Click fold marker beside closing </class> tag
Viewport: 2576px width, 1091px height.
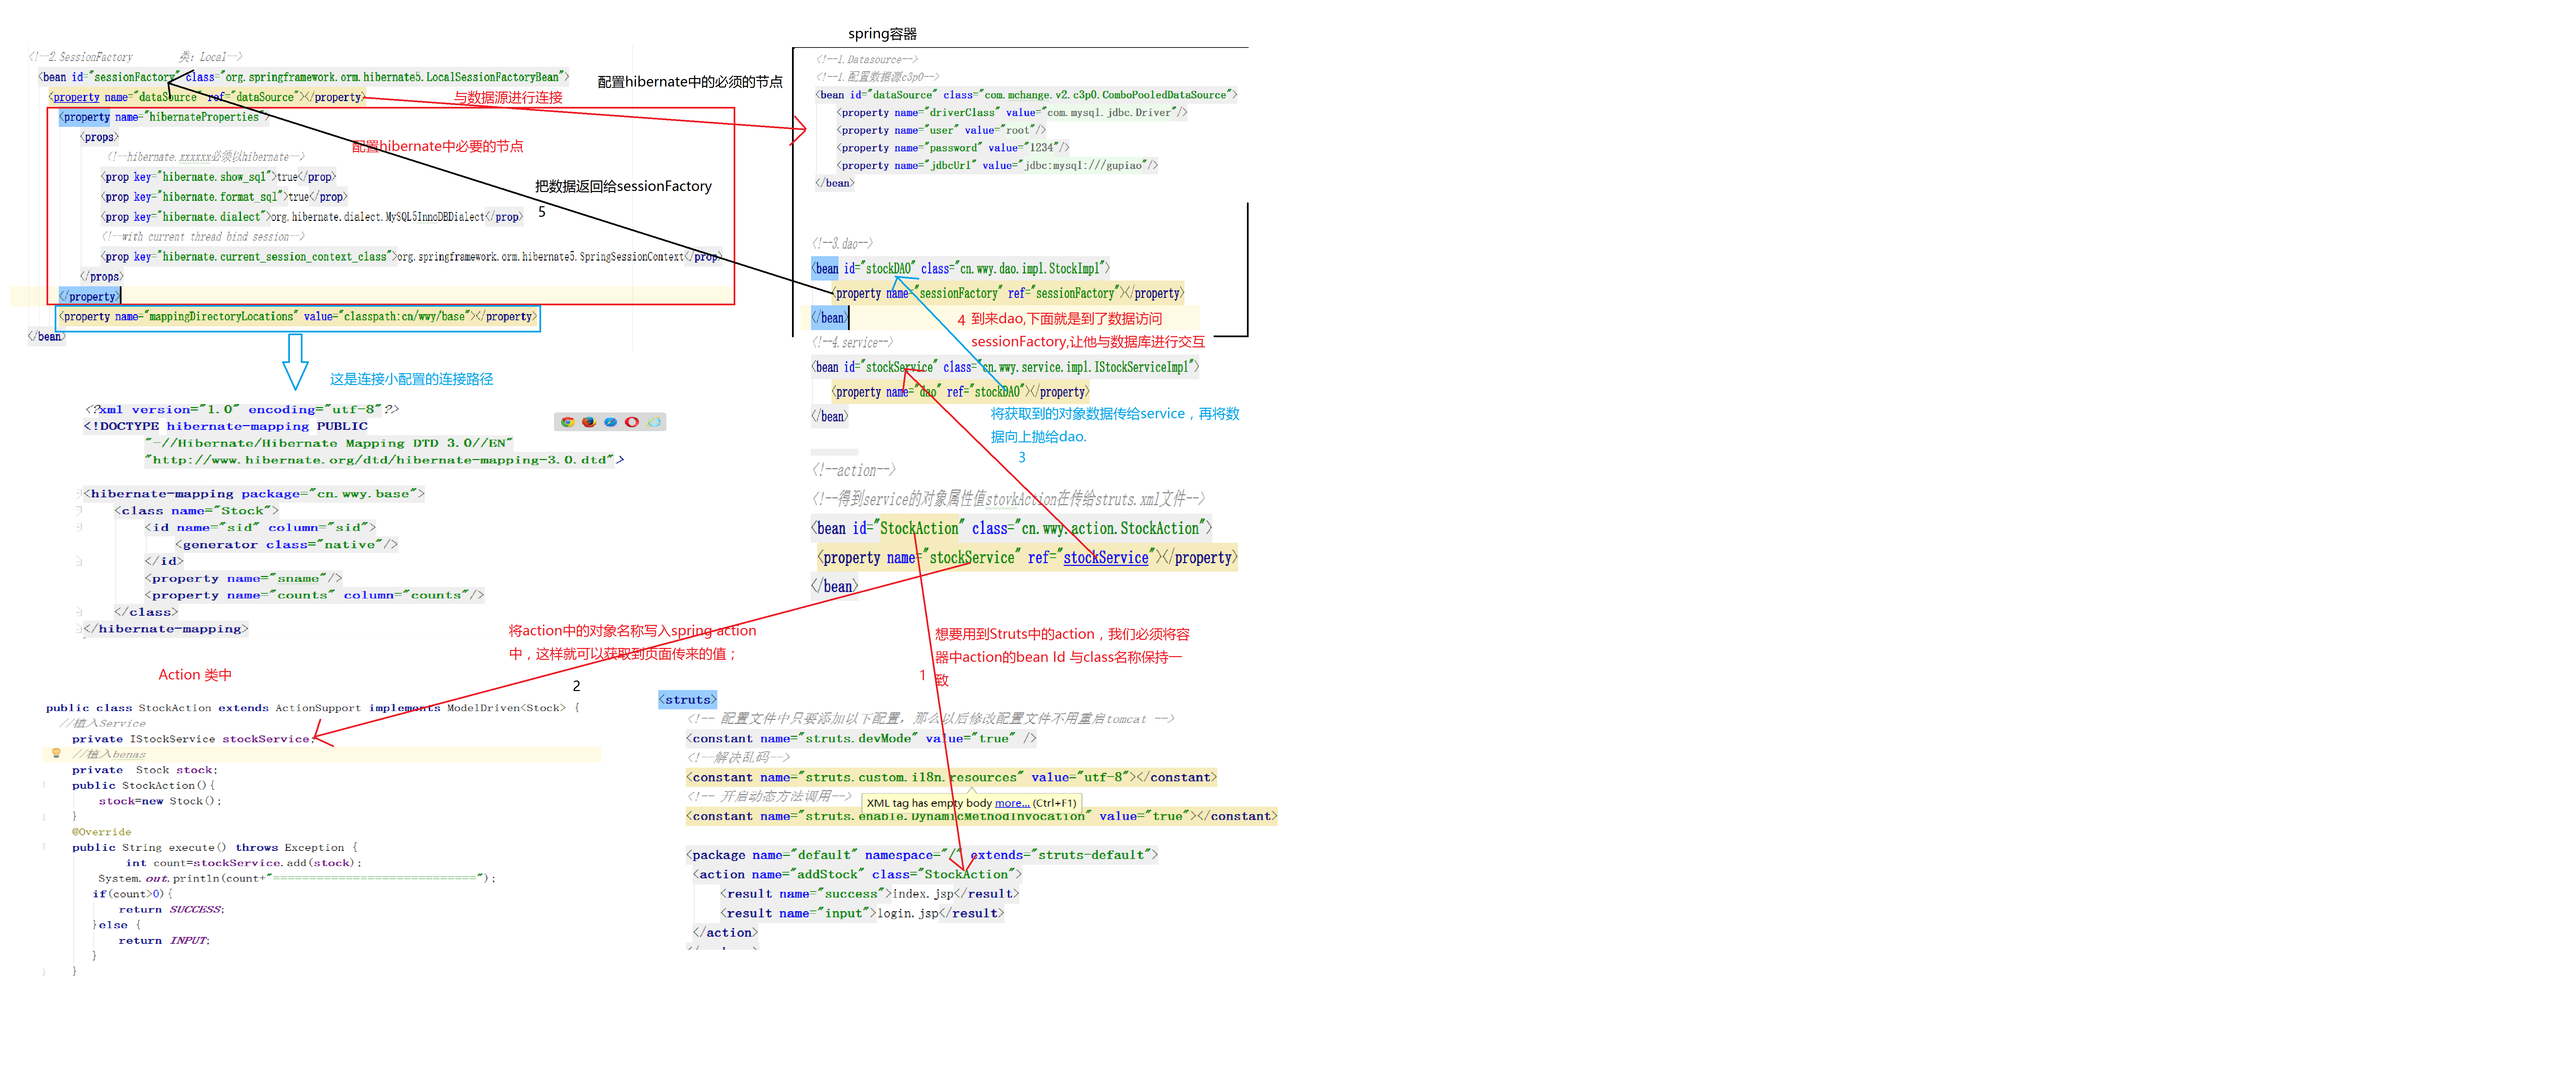tap(79, 611)
